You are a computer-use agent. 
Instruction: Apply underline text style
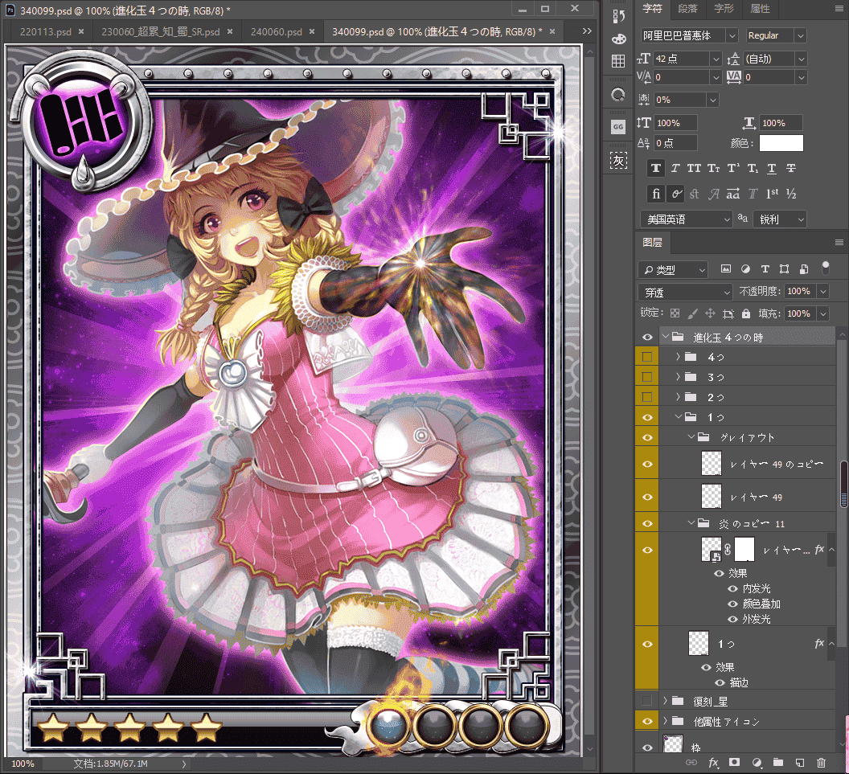coord(772,168)
